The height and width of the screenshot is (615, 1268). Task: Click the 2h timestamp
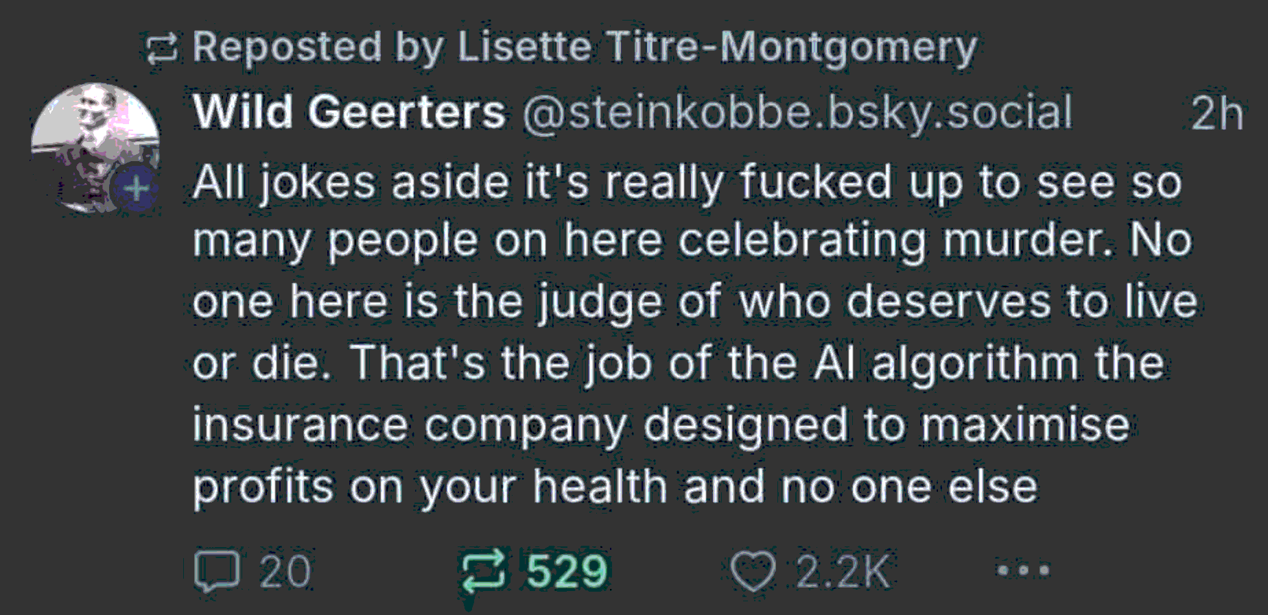point(1217,113)
